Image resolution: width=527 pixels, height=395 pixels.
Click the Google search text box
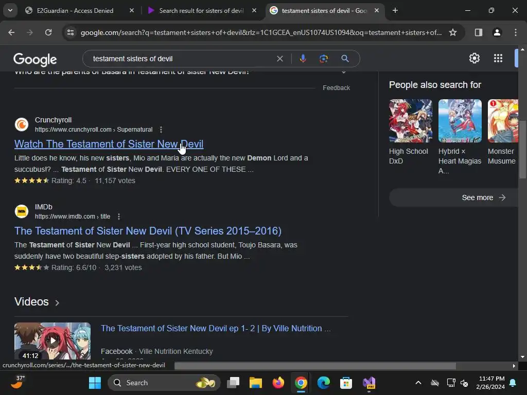182,59
